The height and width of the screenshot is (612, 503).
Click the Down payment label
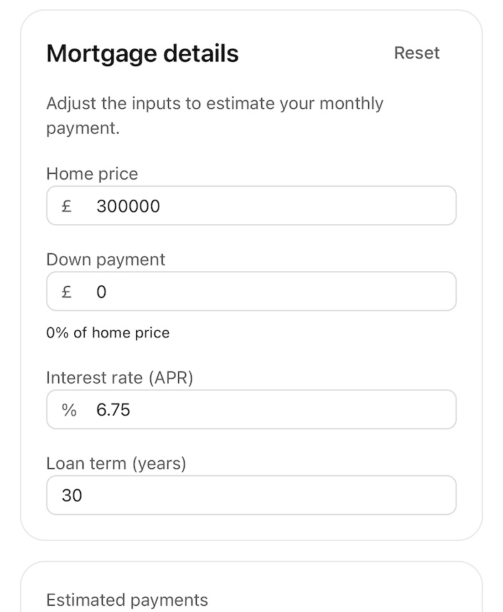pos(105,260)
